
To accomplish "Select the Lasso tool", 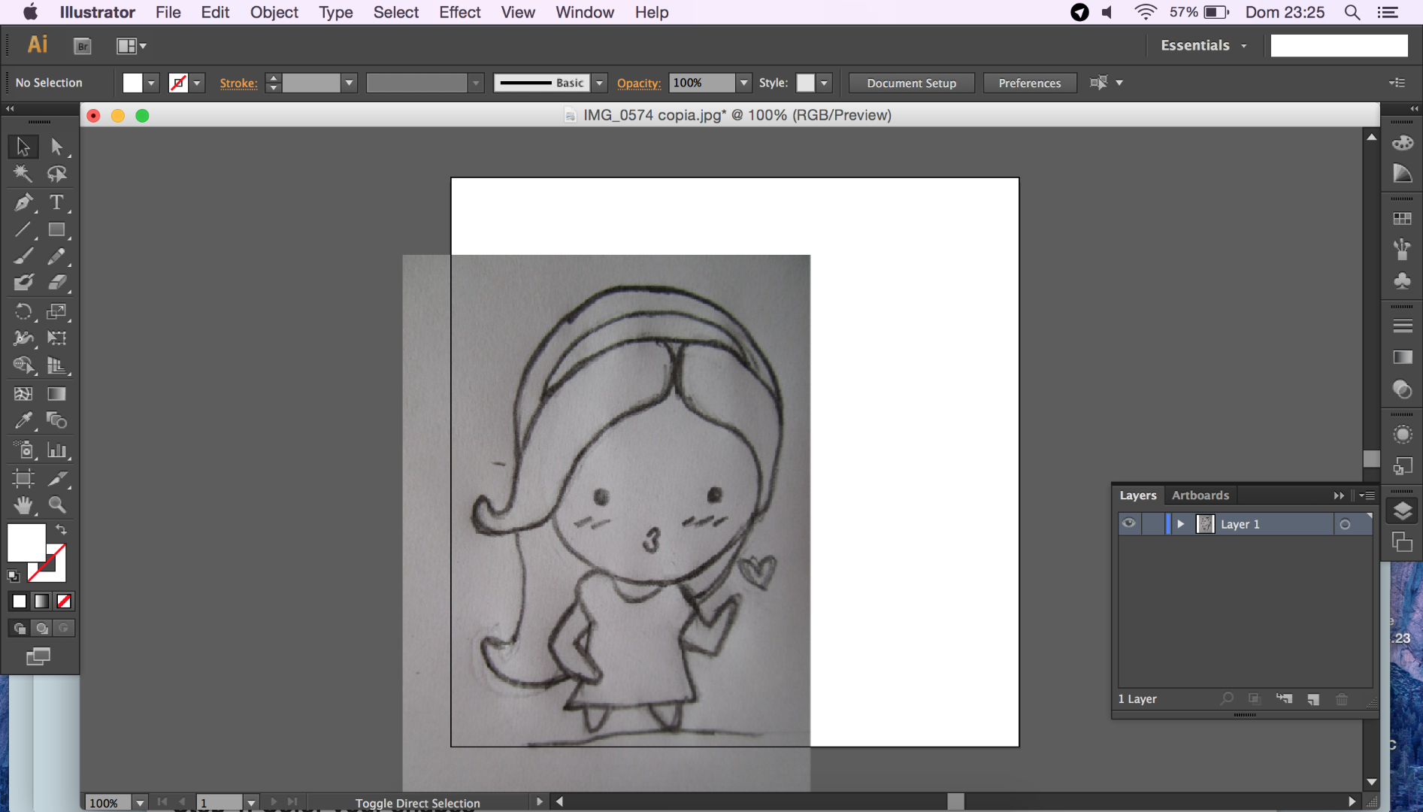I will [56, 174].
